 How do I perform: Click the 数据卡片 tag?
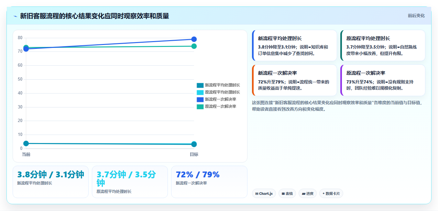point(331,194)
